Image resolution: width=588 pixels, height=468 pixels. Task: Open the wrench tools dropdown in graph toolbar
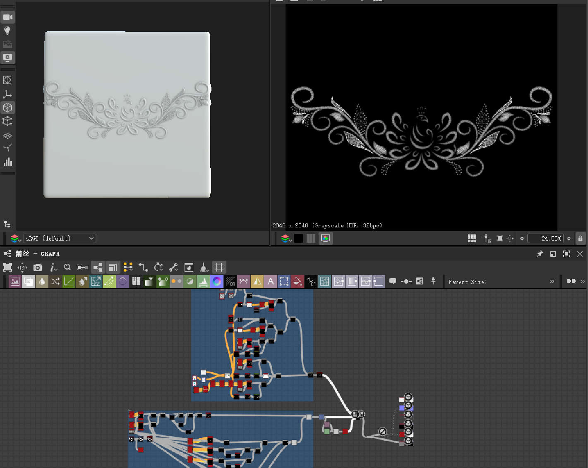[173, 267]
